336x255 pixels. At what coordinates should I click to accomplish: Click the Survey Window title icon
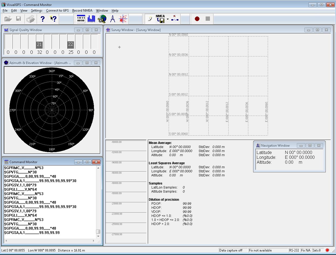(108, 30)
